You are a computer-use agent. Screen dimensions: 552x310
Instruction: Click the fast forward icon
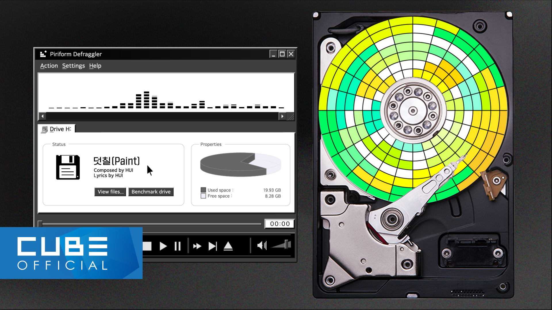(x=197, y=246)
